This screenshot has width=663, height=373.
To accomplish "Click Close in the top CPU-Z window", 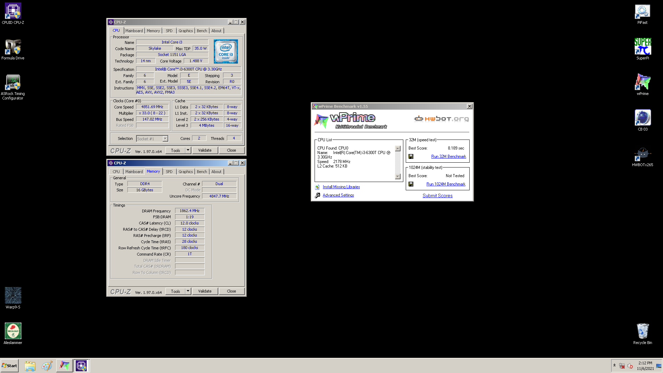I will (231, 150).
